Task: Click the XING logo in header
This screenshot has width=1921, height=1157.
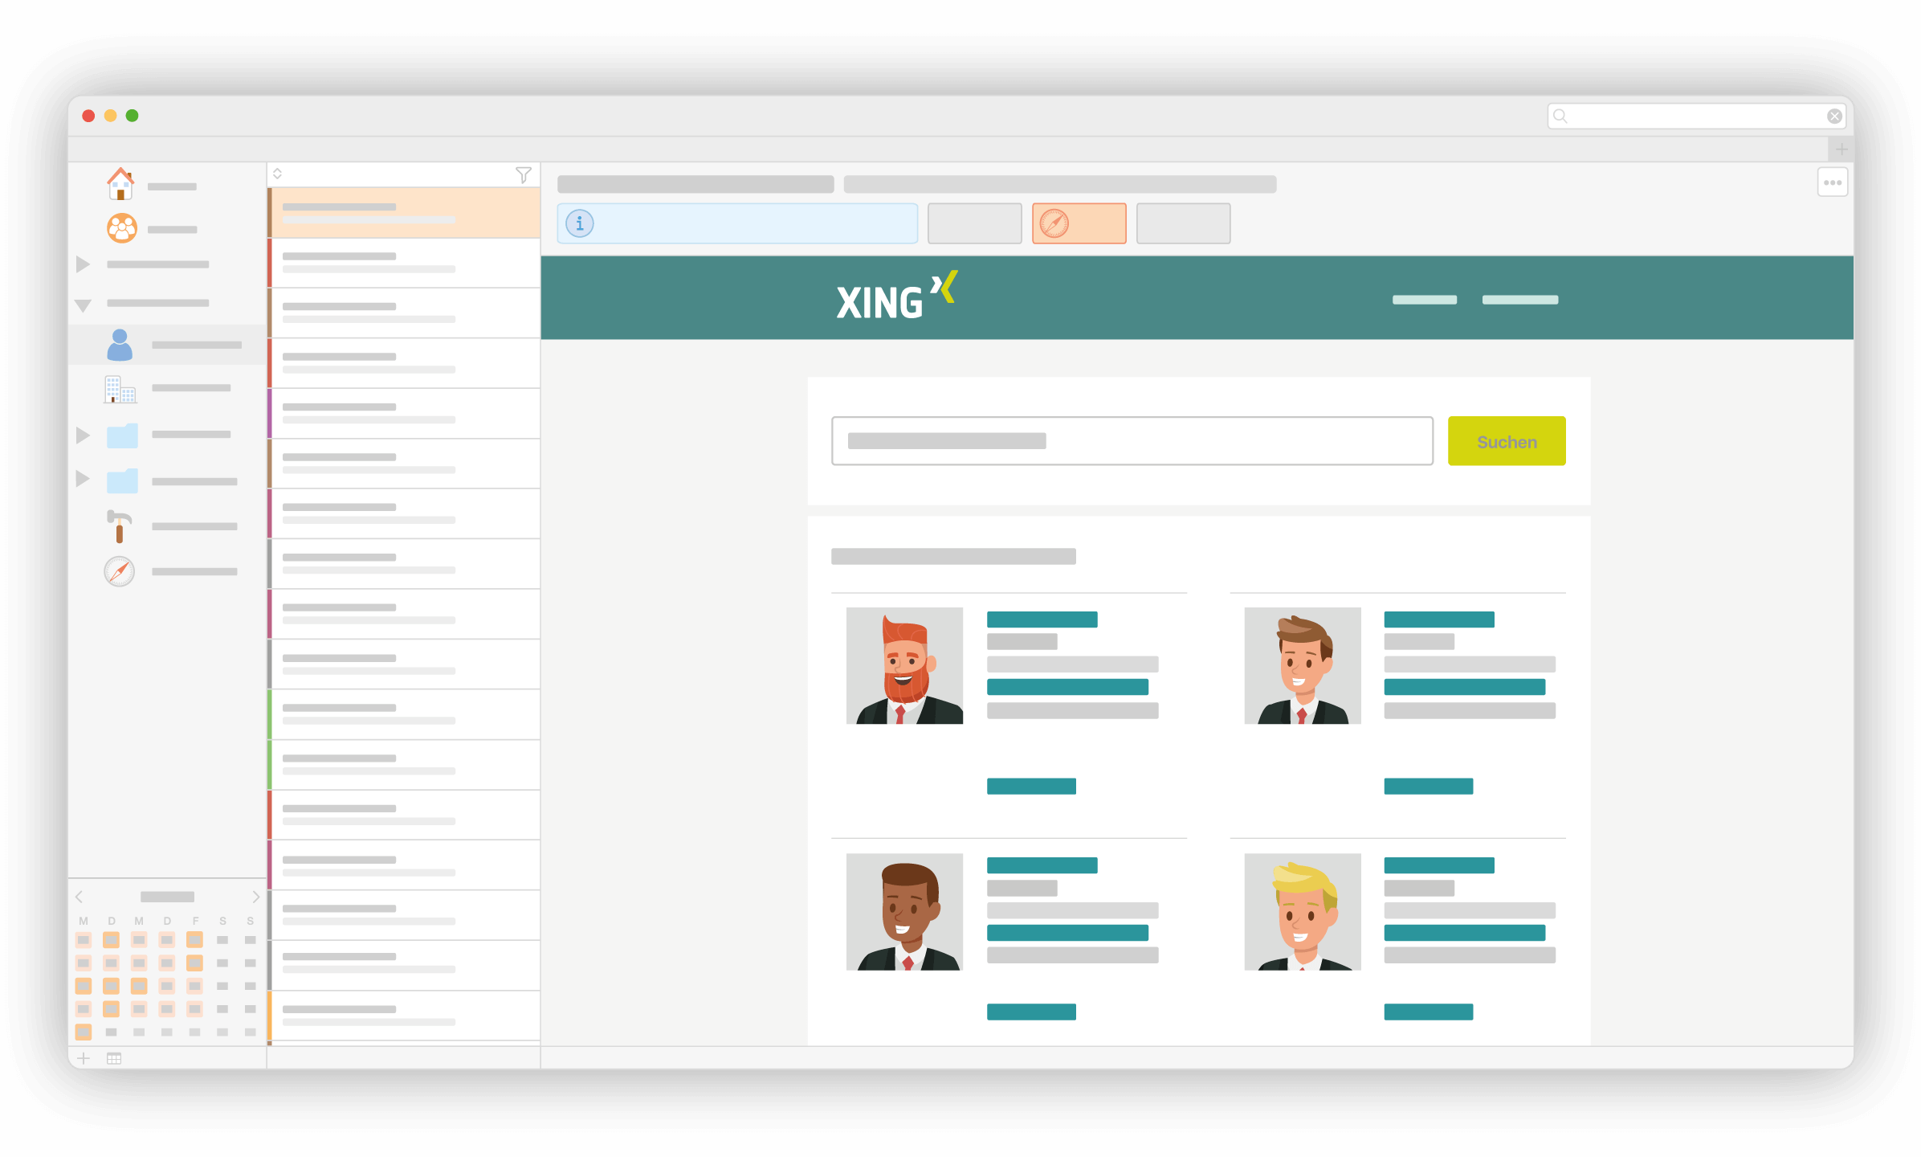Action: coord(896,296)
